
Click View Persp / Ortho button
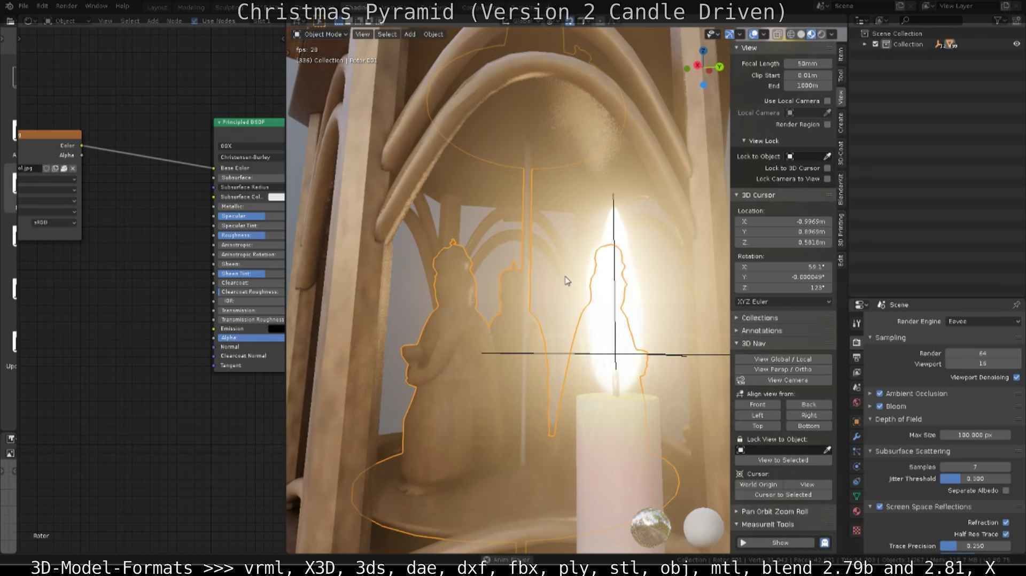coord(783,369)
